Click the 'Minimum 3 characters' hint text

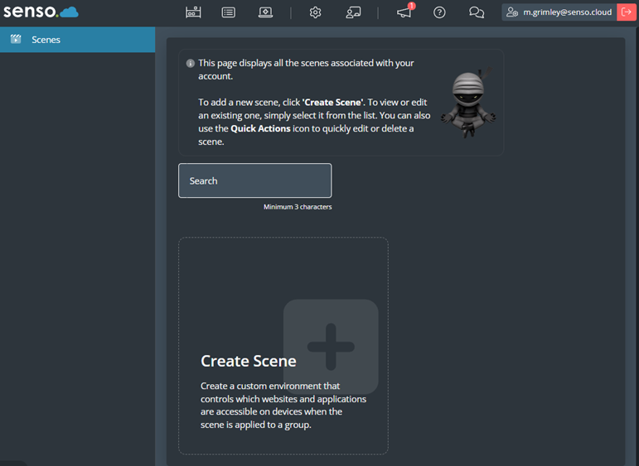click(x=298, y=207)
